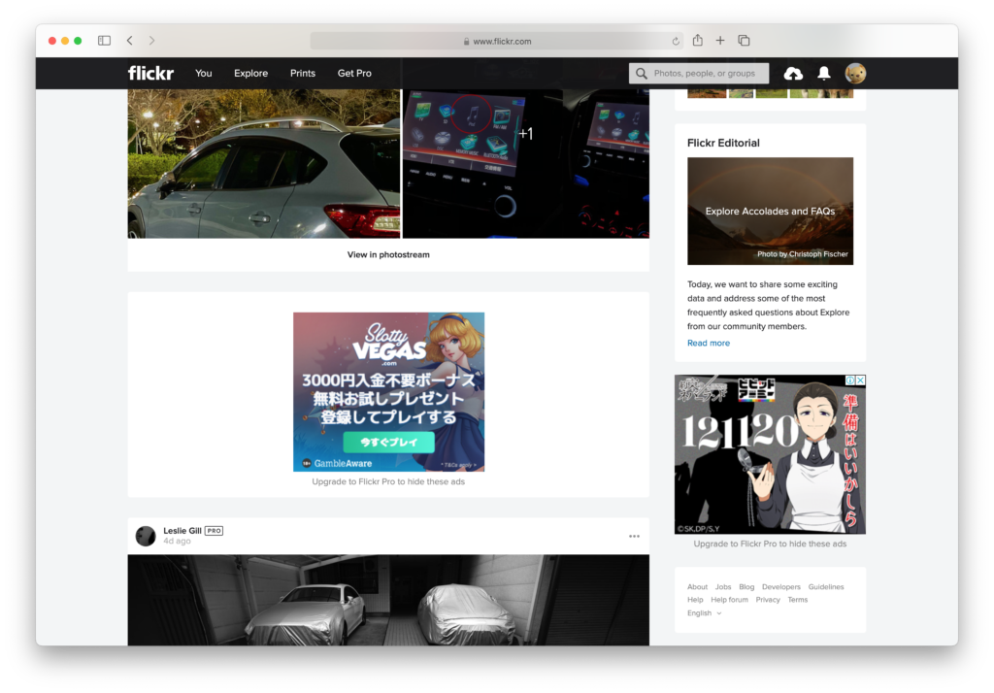The width and height of the screenshot is (994, 693).
Task: Go back to previous page
Action: click(x=129, y=41)
